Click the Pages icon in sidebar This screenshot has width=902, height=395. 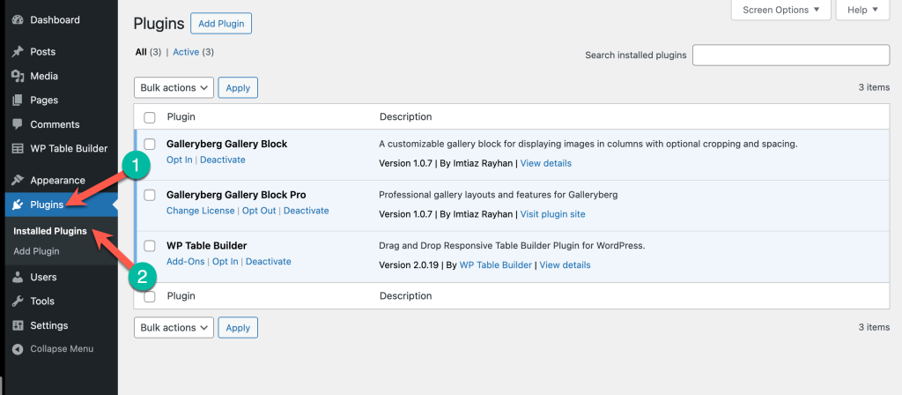pos(18,101)
